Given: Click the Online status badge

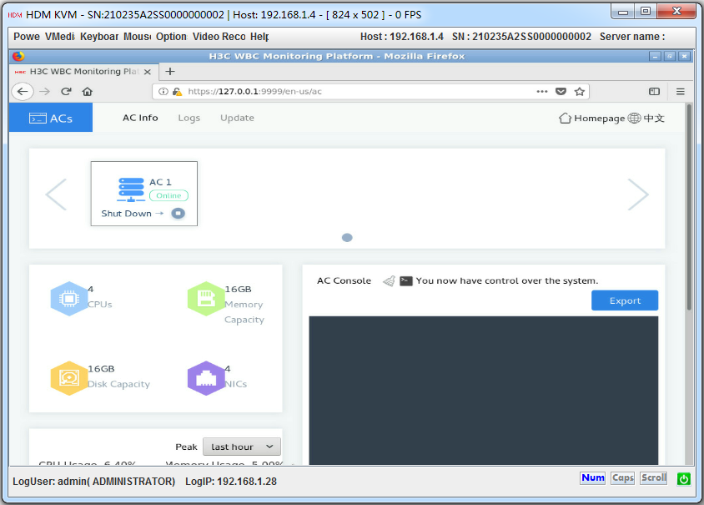Looking at the screenshot, I should pyautogui.click(x=168, y=195).
